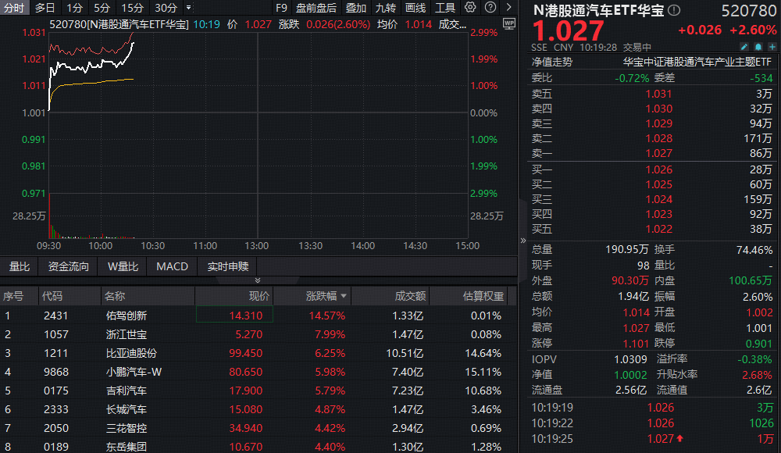Image resolution: width=781 pixels, height=453 pixels.
Task: Open the 工具 tools menu
Action: [x=444, y=8]
